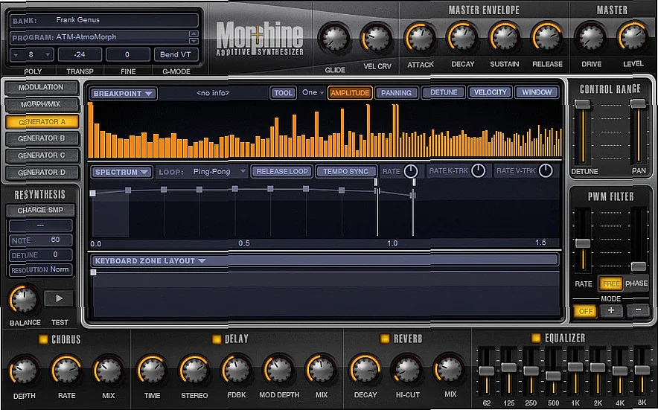Click the Delay Mix knob

321,370
